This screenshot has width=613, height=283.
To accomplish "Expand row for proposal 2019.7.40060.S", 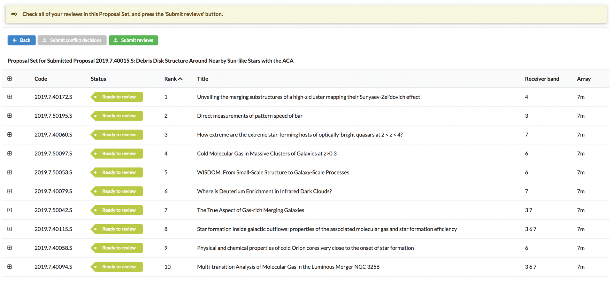I will coord(10,135).
